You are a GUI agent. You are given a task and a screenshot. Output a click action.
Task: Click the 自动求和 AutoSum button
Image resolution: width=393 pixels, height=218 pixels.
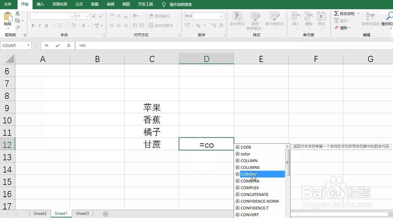click(x=344, y=13)
